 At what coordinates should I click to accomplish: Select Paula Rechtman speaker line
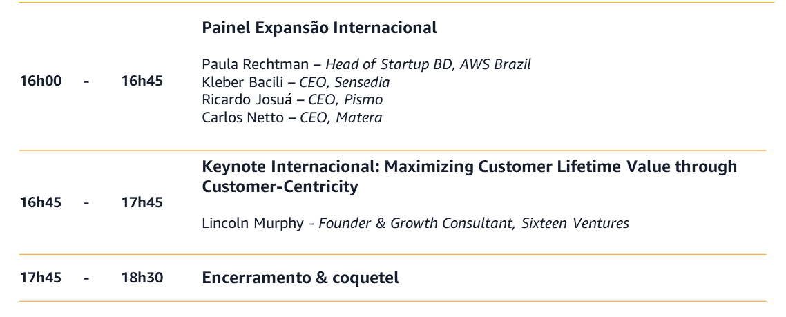point(367,64)
